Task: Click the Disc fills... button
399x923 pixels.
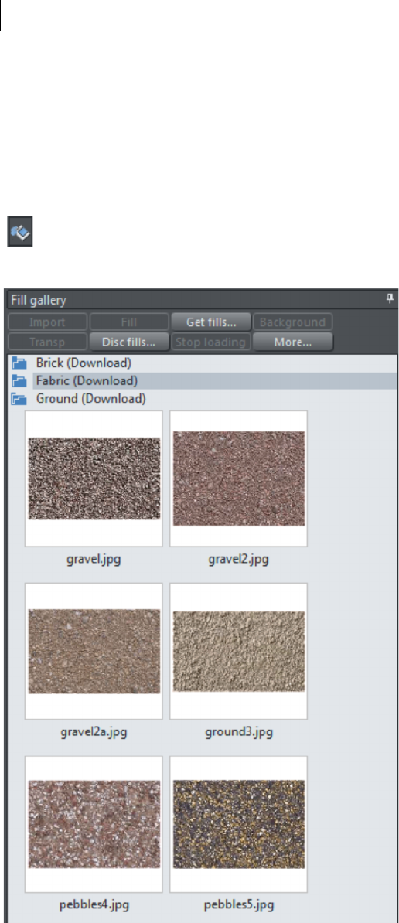Action: tap(129, 342)
